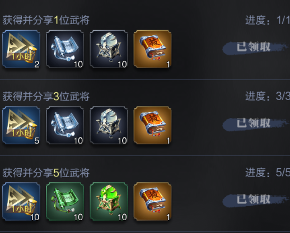This screenshot has height=233, width=290.
Task: Tap 1小时 speedup icon with quantity 5
Action: [x=21, y=125]
